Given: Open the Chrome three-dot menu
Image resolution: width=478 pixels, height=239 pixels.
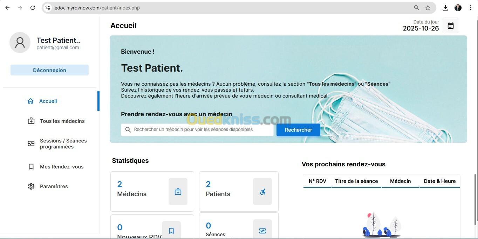Looking at the screenshot, I should (471, 8).
